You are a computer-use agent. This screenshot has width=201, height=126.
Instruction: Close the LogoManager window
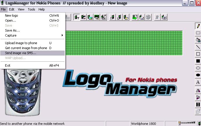click(x=198, y=3)
